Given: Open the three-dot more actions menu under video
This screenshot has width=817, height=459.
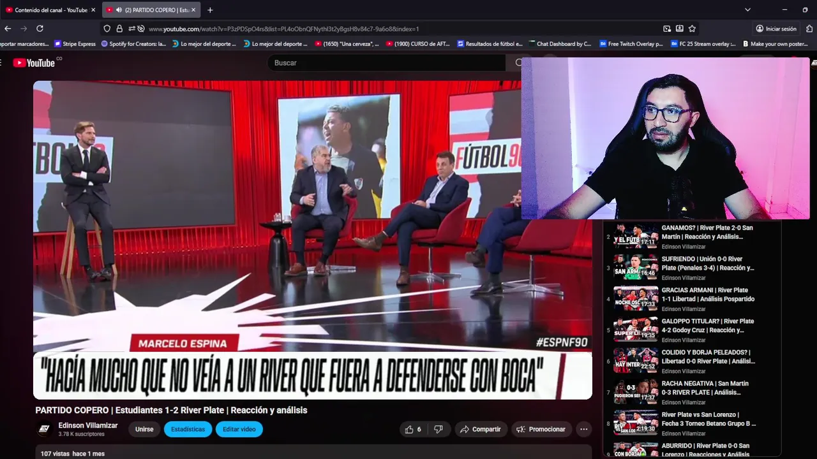Looking at the screenshot, I should [583, 429].
